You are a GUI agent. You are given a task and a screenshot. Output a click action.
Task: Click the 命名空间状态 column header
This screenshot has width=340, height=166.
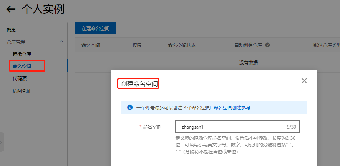(x=182, y=46)
